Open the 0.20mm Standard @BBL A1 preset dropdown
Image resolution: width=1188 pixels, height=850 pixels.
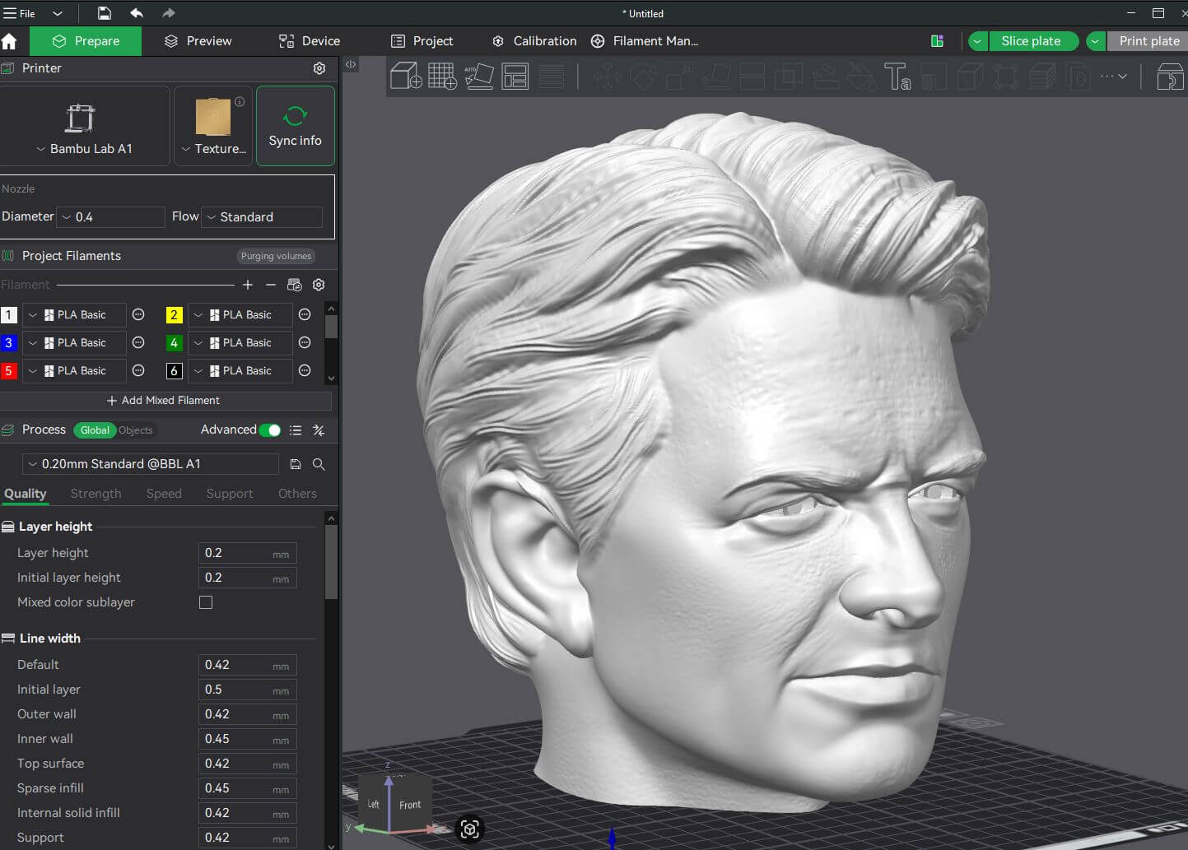pos(151,464)
